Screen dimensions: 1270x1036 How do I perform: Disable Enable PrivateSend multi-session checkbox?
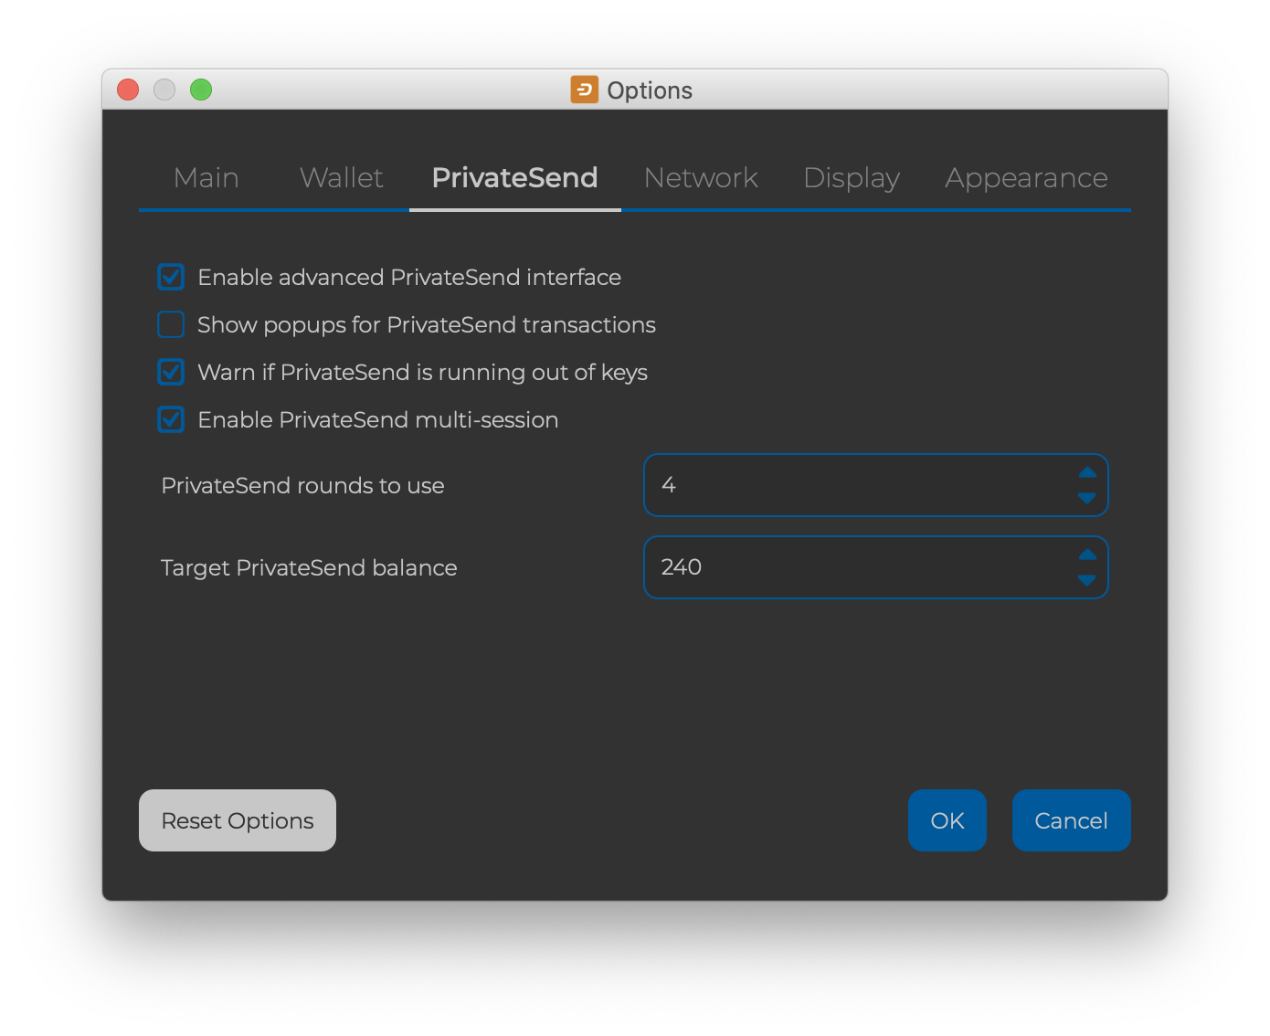[x=171, y=419]
